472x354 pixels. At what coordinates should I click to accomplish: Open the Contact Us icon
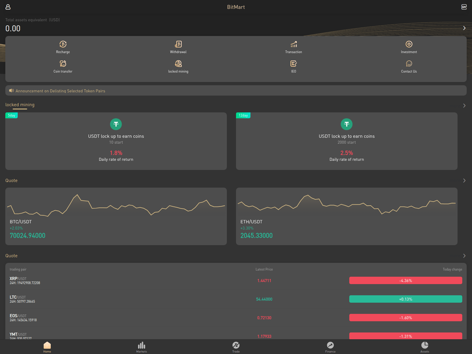409,63
